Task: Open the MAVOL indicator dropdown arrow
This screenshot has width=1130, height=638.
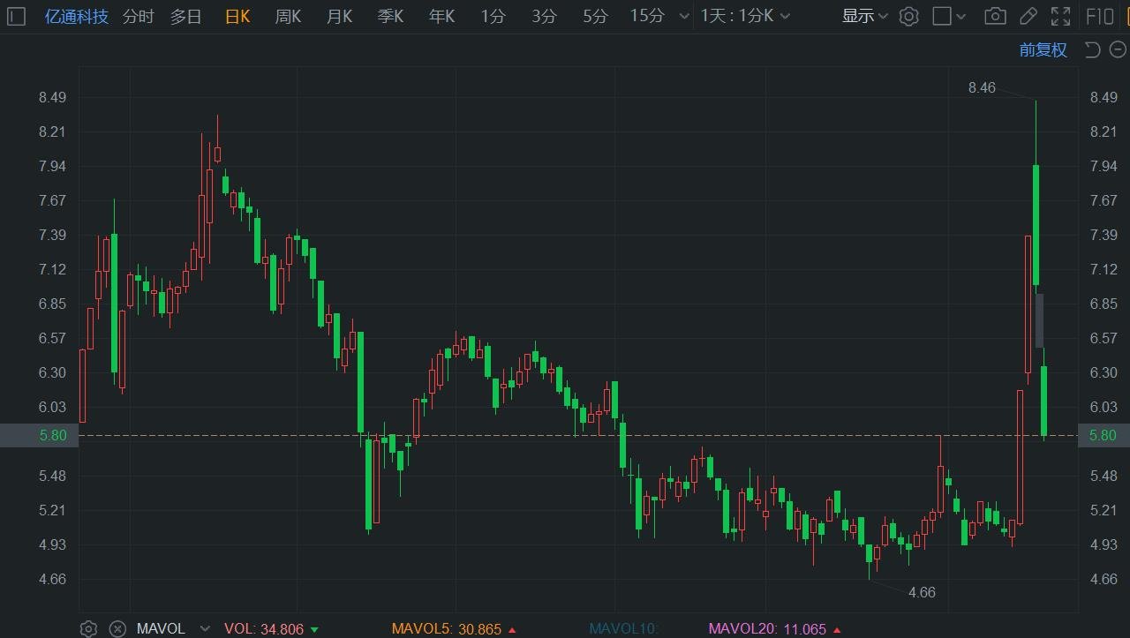Action: point(205,628)
